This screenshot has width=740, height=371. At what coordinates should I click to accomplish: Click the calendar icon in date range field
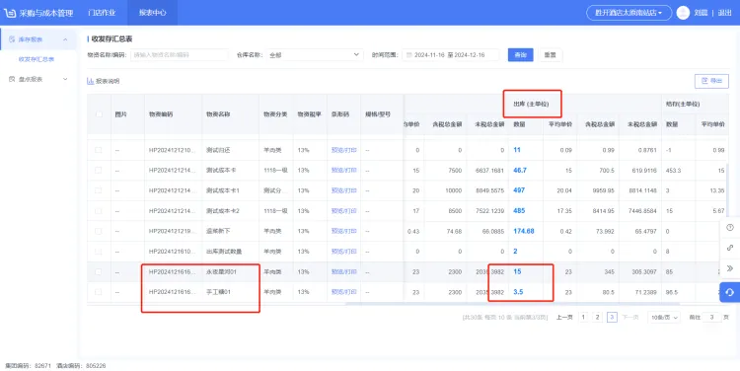coord(408,55)
